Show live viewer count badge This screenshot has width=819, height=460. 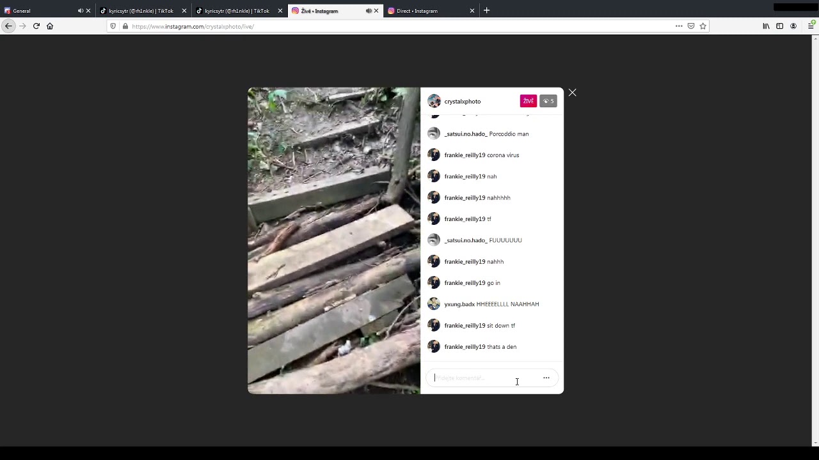point(548,101)
